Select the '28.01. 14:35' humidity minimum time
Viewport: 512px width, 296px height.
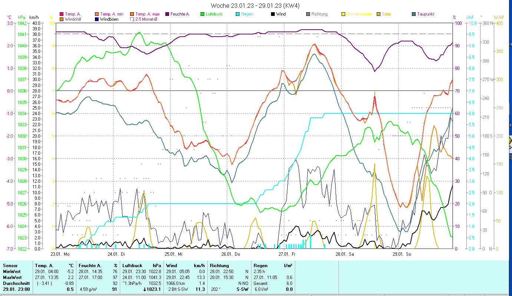coord(90,272)
